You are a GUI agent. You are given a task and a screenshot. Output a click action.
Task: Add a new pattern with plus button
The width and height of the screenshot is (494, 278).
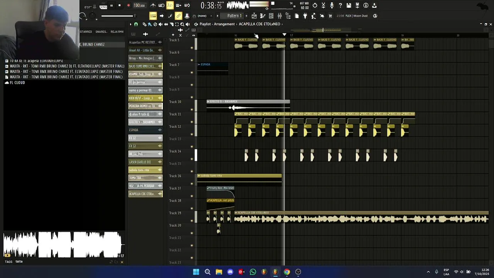246,16
